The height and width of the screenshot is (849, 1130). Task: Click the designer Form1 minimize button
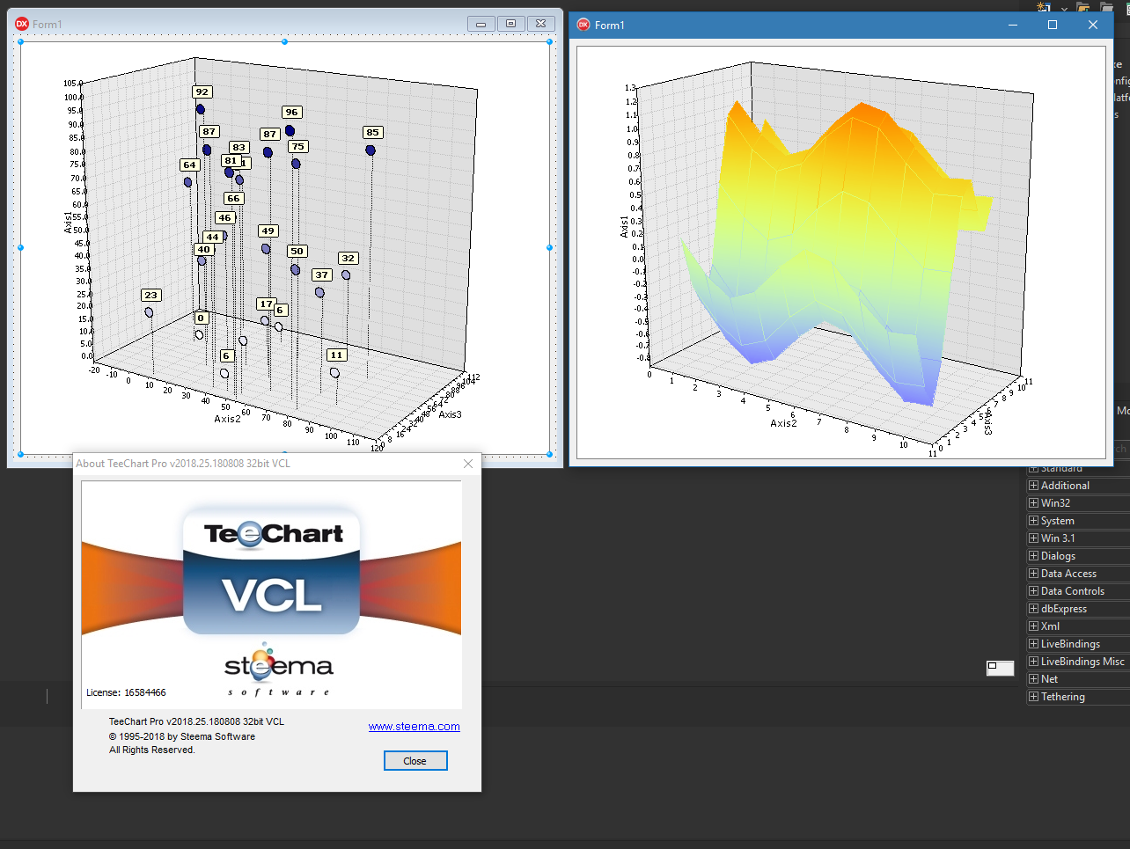481,24
